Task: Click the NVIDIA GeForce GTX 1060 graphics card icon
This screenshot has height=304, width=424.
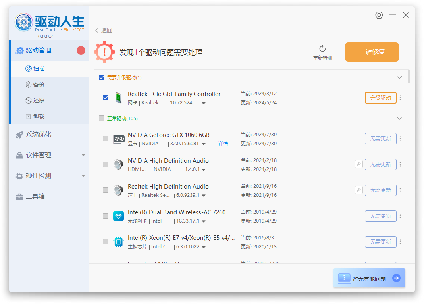Action: click(x=118, y=139)
